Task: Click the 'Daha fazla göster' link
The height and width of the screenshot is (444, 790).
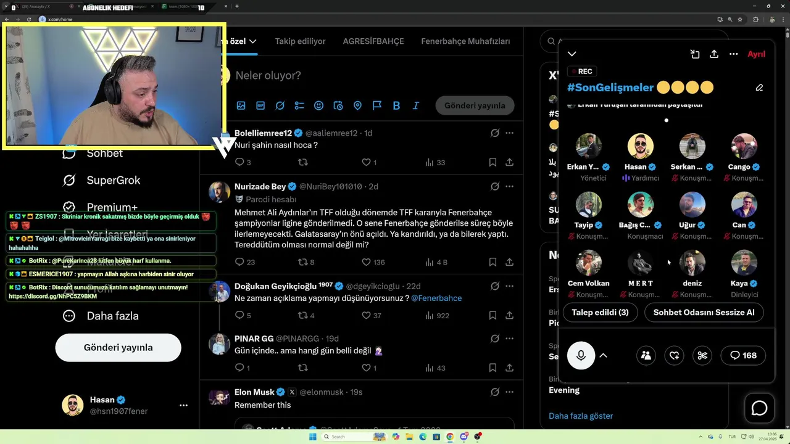Action: pos(581,416)
